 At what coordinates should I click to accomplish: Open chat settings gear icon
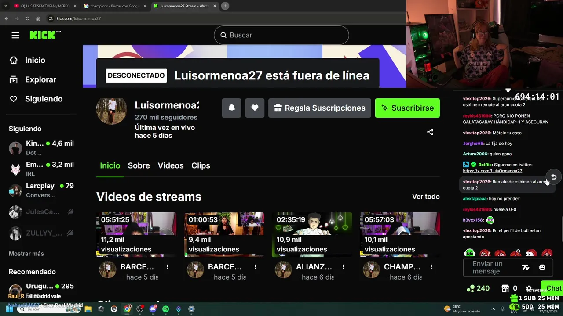[x=529, y=288]
